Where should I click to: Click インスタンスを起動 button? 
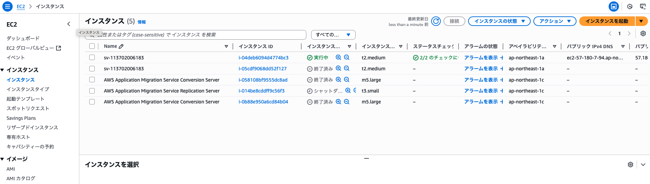click(x=607, y=21)
